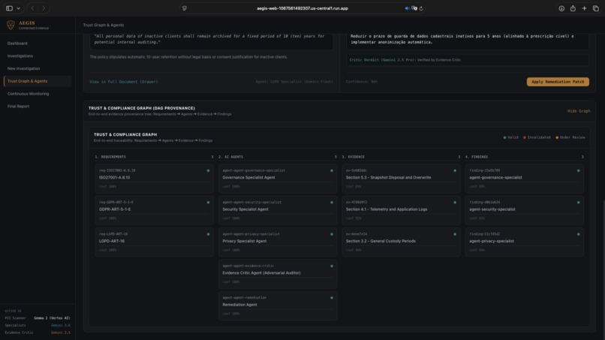The height and width of the screenshot is (340, 605).
Task: Mute the tab audio speaker icon
Action: coord(407,8)
